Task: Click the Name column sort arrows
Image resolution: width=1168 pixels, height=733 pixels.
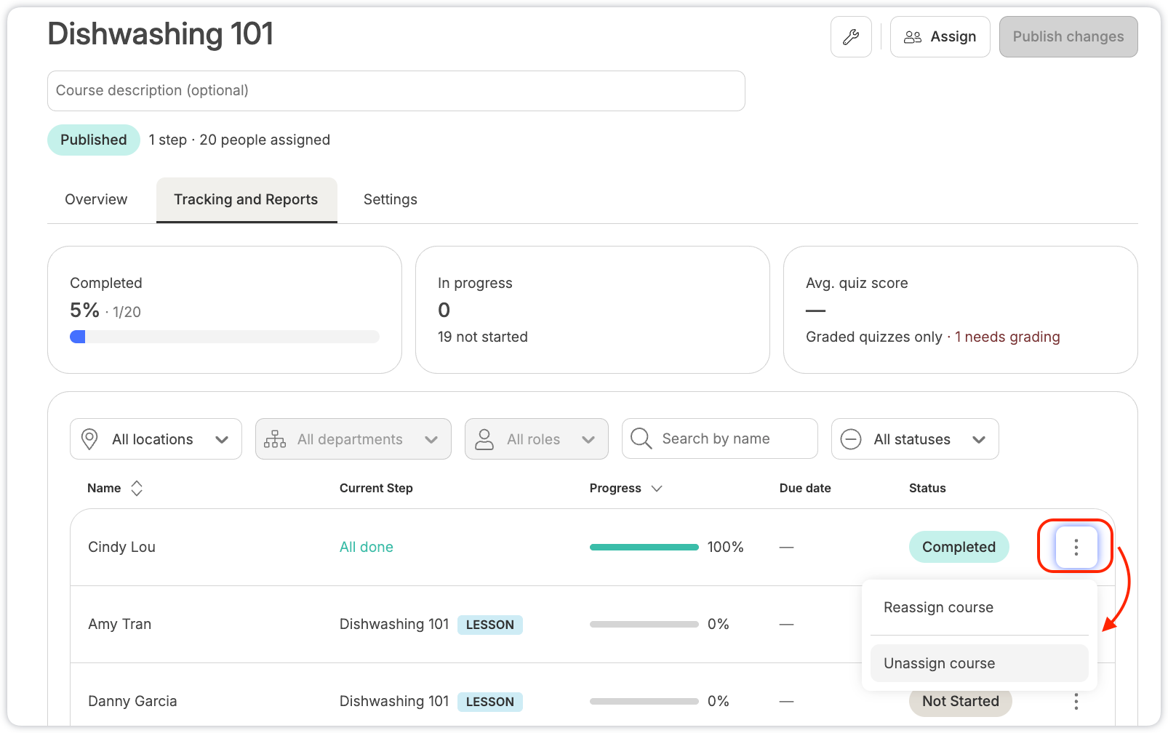Action: [x=137, y=488]
